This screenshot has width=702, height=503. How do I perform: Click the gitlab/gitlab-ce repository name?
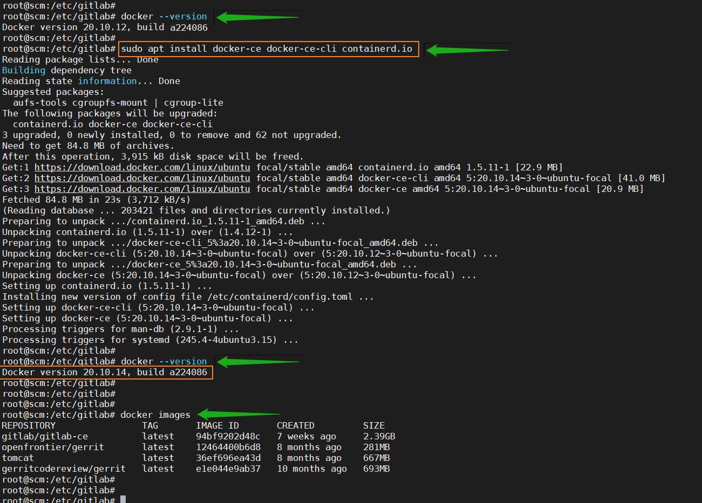pyautogui.click(x=45, y=436)
